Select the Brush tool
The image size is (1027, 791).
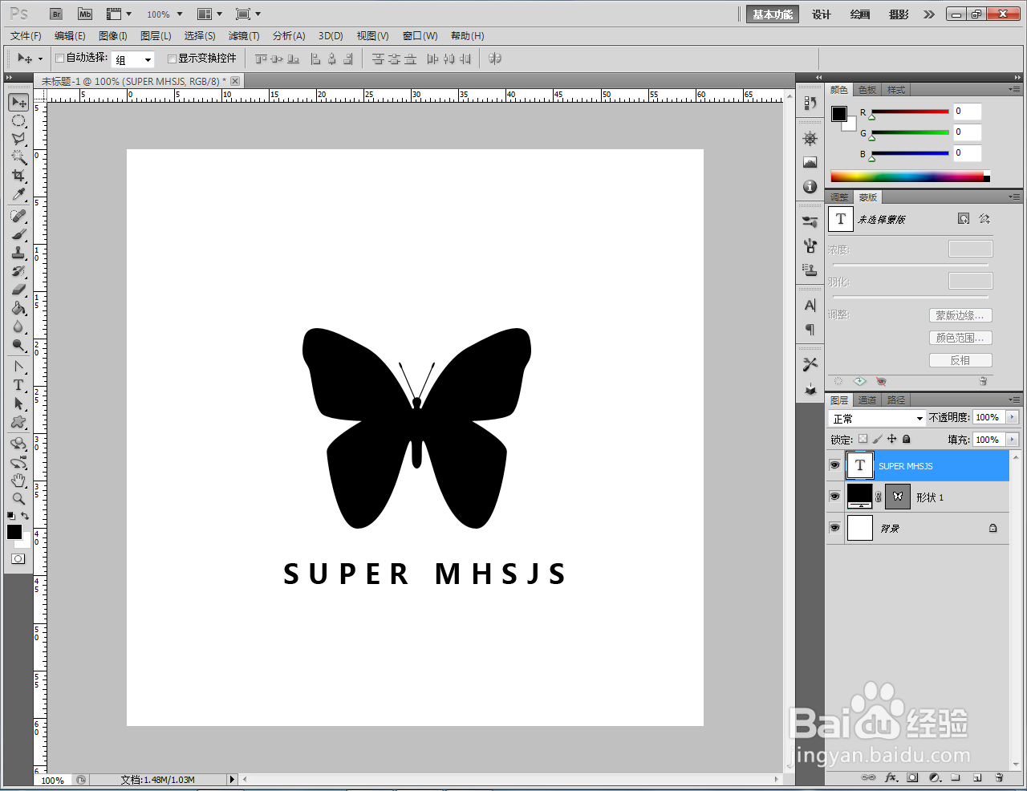coord(18,234)
